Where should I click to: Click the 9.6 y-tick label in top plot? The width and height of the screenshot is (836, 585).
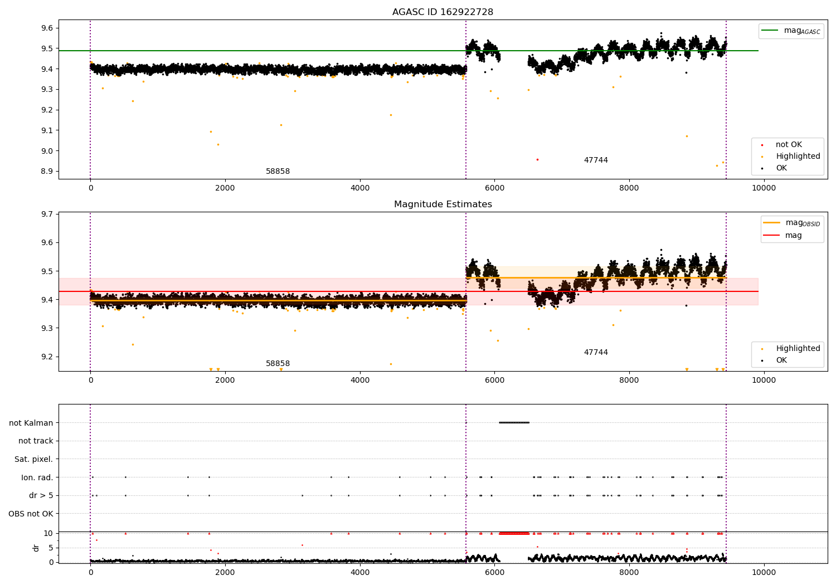[x=47, y=28]
